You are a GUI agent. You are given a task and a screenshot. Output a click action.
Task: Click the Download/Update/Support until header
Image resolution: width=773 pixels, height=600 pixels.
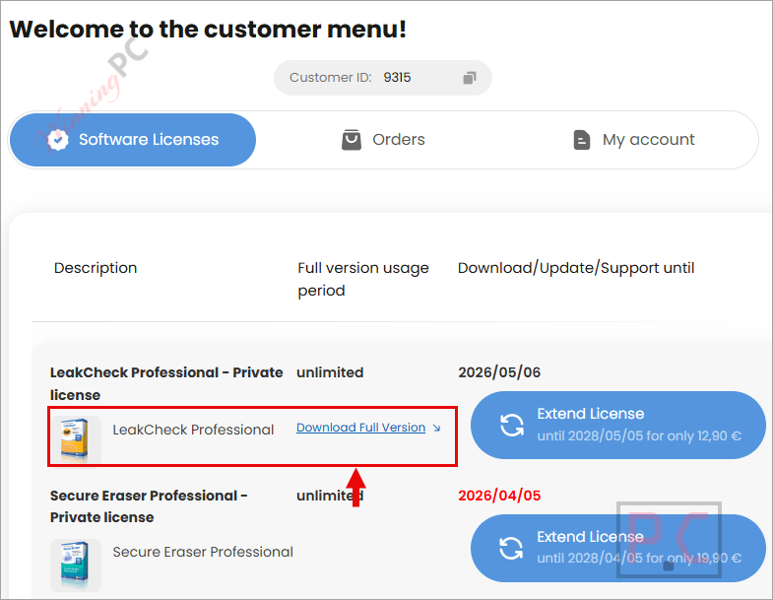pyautogui.click(x=576, y=268)
